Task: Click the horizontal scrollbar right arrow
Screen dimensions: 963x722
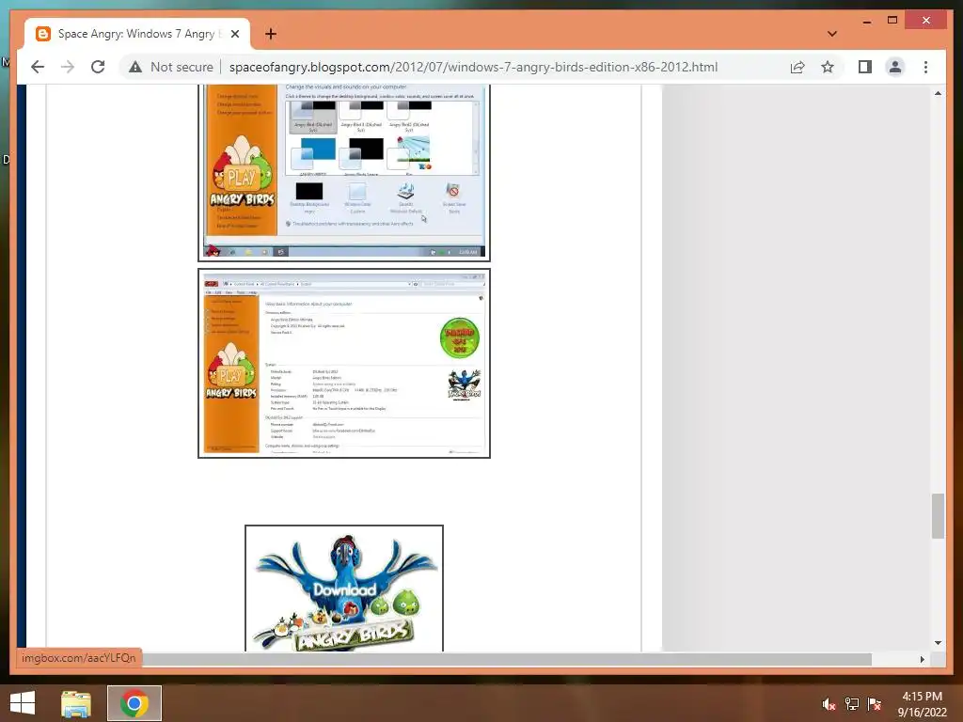Action: (922, 659)
